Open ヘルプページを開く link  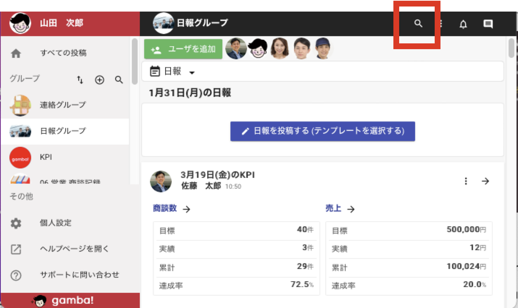tap(74, 249)
